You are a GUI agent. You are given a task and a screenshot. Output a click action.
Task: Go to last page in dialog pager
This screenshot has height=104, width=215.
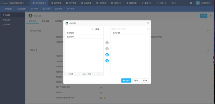tap(98, 74)
